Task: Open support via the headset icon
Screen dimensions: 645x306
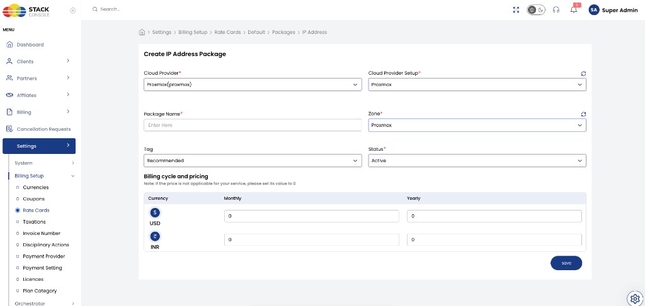Action: pyautogui.click(x=556, y=10)
